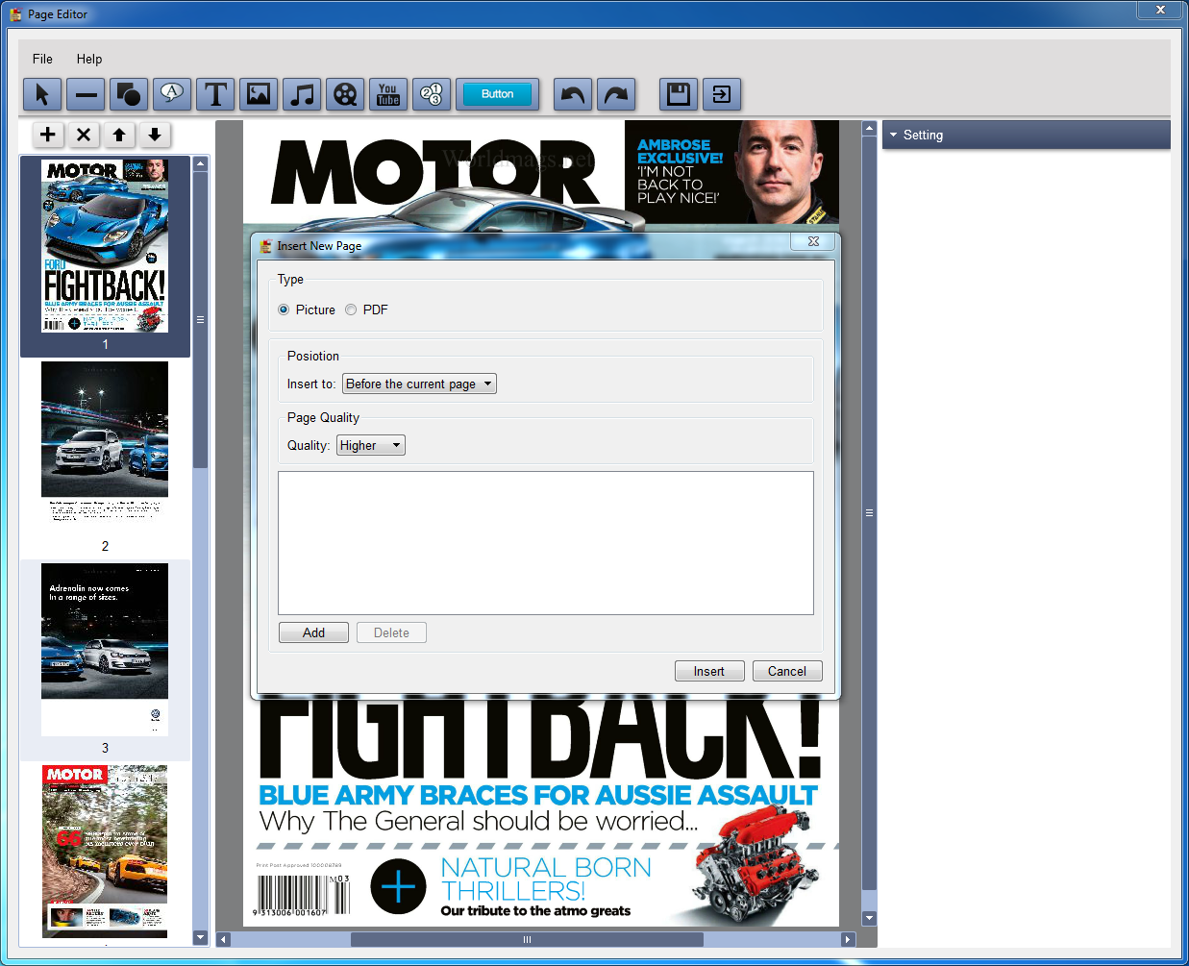Viewport: 1189px width, 966px height.
Task: Click canvas vertical scroll up arrow
Action: 869,129
